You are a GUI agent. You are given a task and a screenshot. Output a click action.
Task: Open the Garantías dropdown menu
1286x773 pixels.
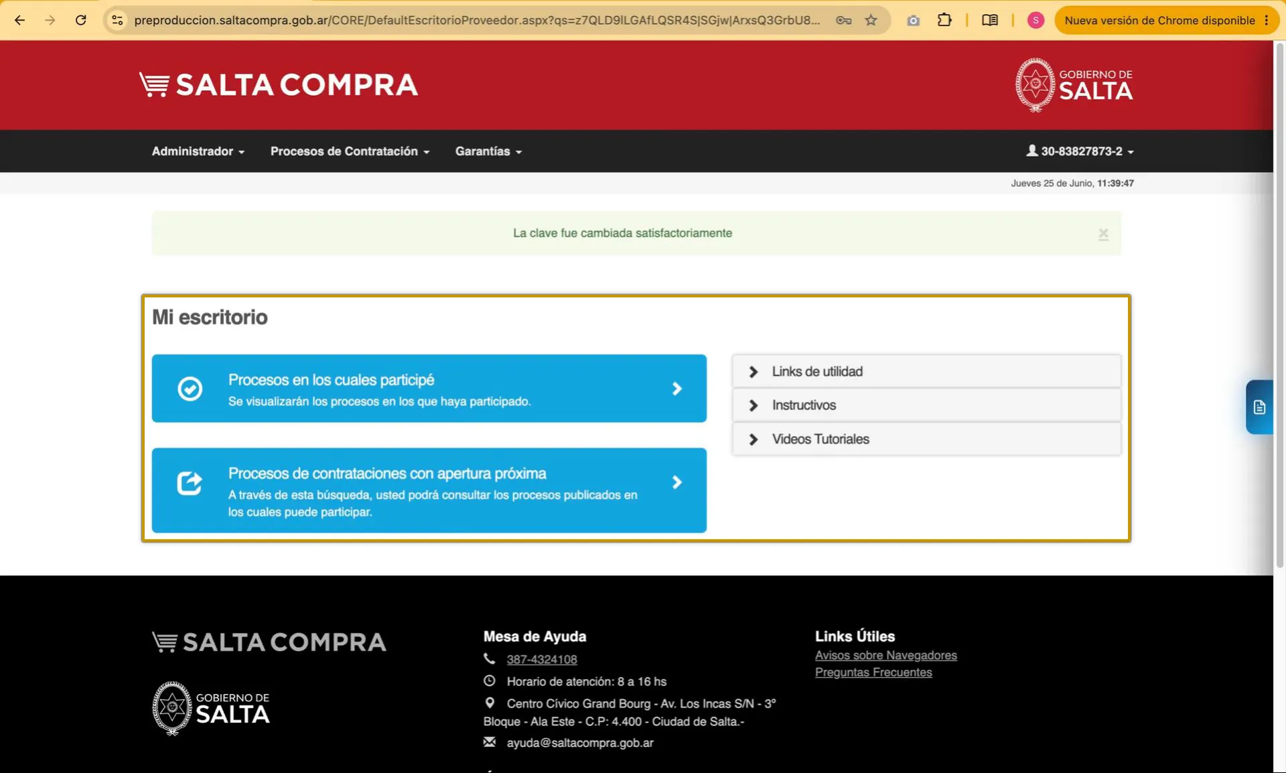click(x=488, y=151)
